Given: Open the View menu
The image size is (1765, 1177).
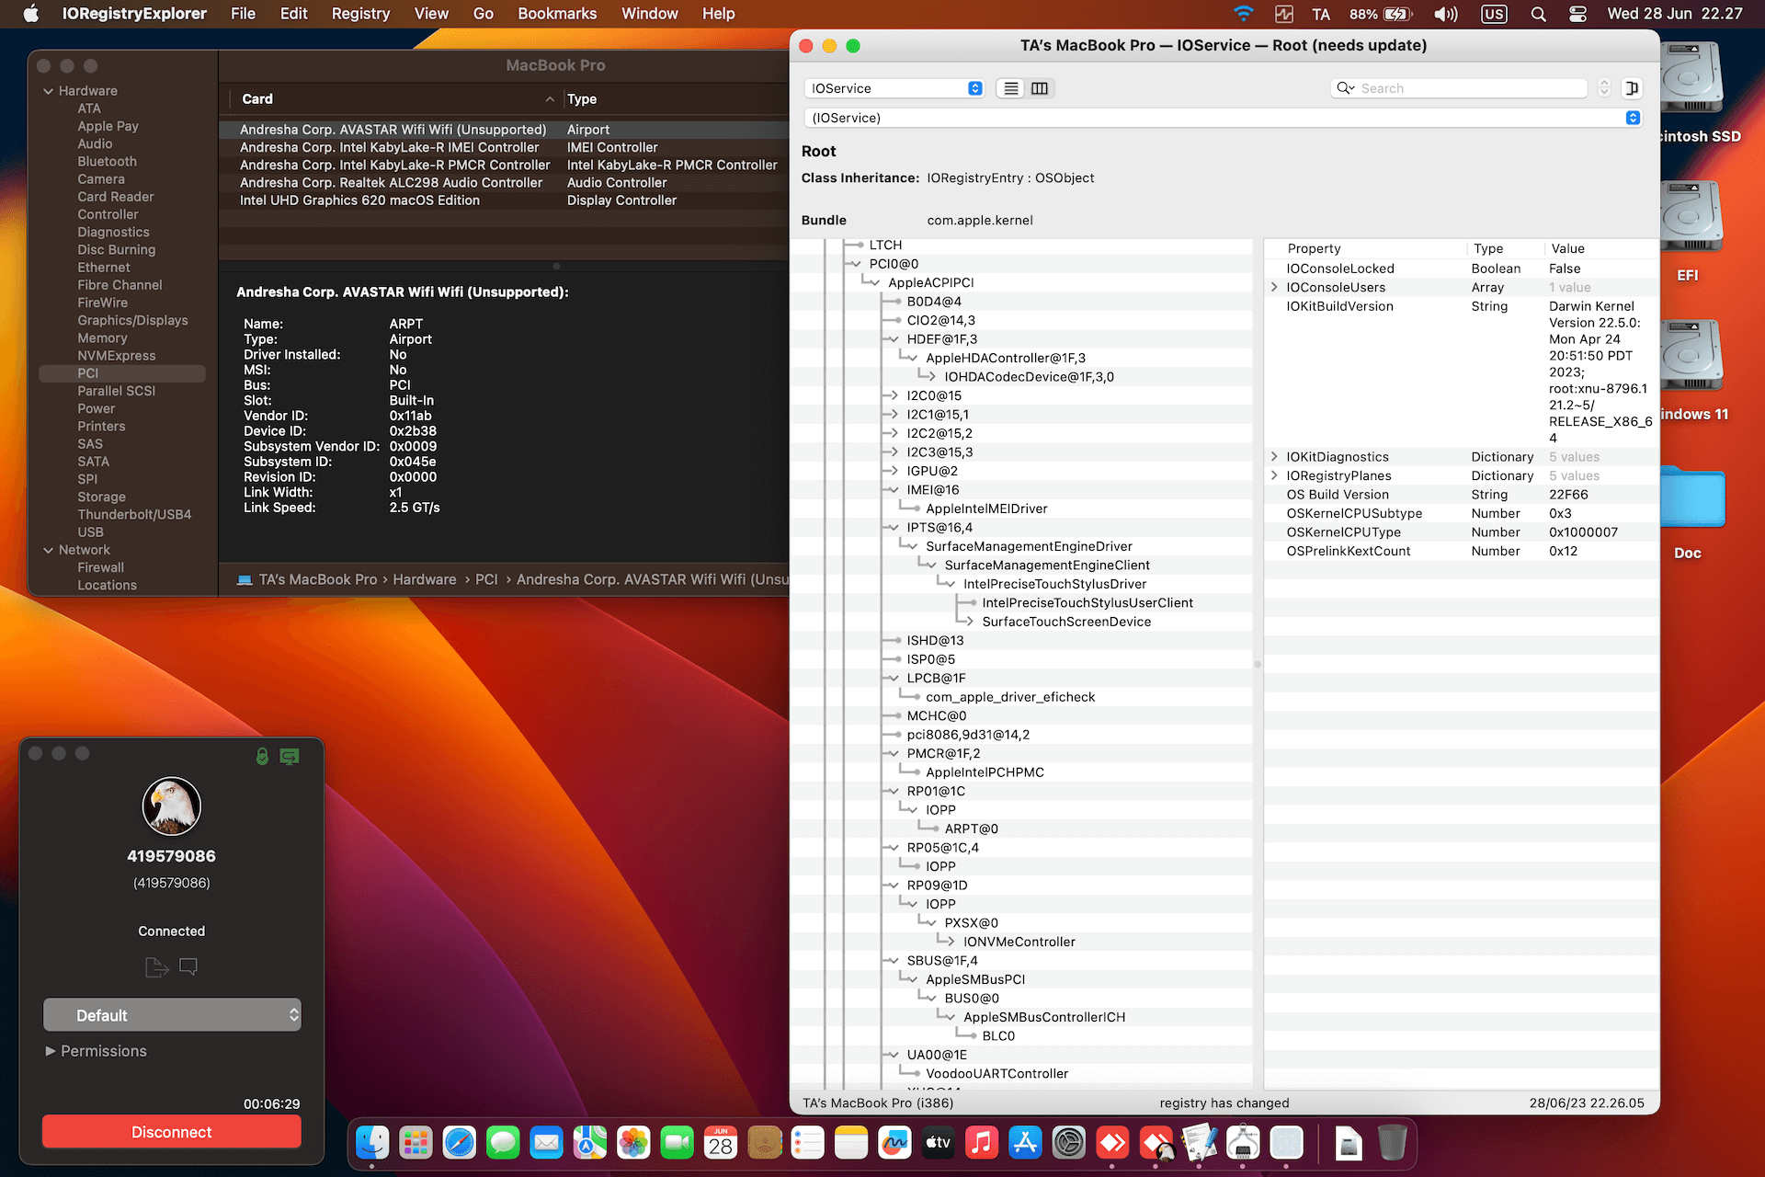Looking at the screenshot, I should pos(431,14).
